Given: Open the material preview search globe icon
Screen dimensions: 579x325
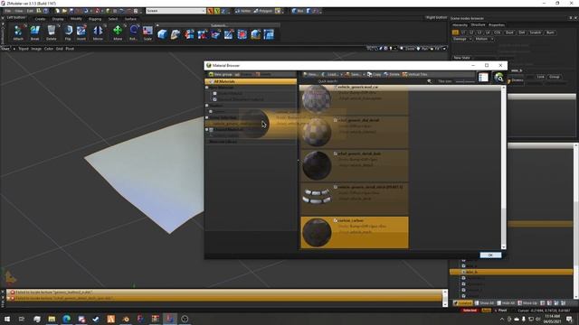Looking at the screenshot, I should tap(499, 78).
